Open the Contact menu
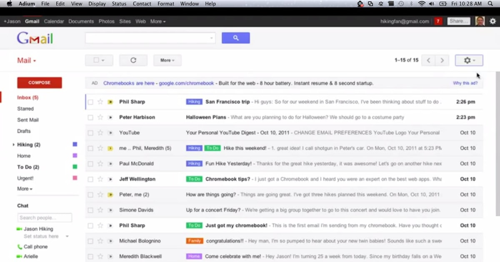This screenshot has width=500, height=262. pyautogui.click(x=142, y=4)
